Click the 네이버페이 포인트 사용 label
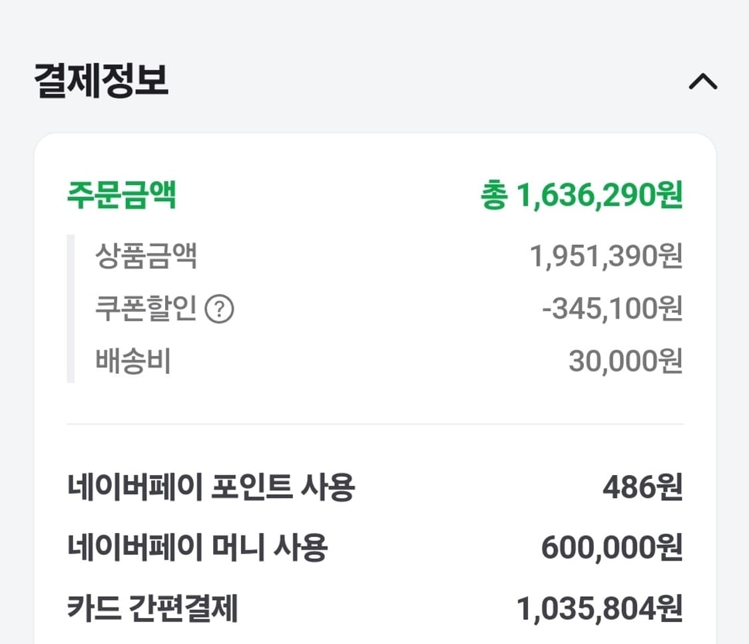 tap(211, 488)
